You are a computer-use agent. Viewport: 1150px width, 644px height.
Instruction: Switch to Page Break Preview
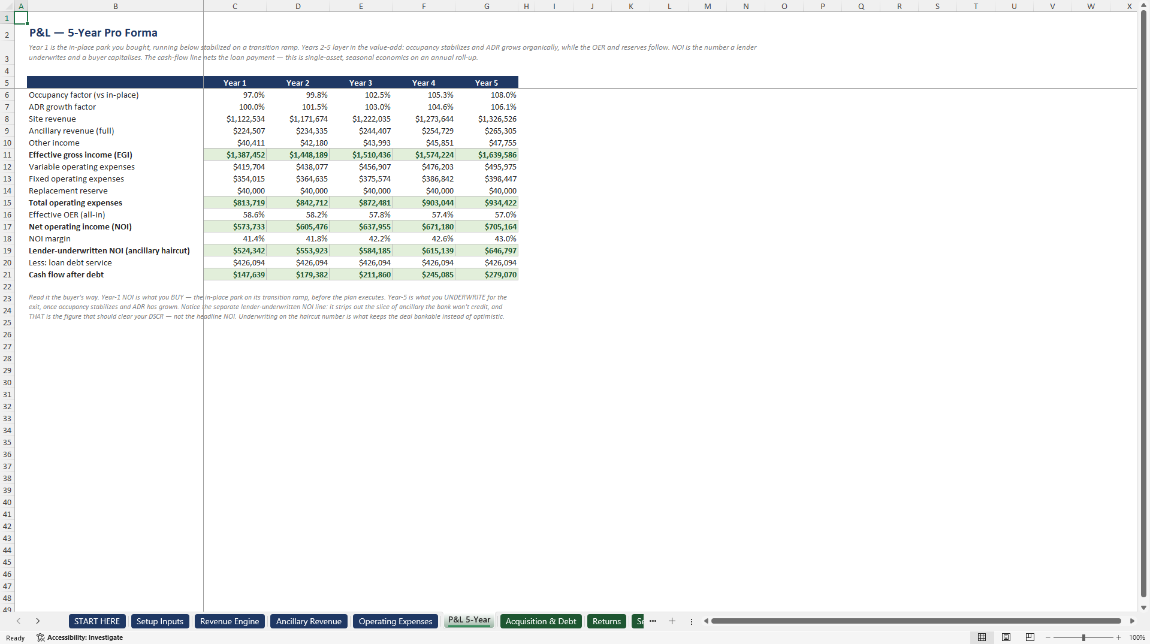coord(1030,637)
